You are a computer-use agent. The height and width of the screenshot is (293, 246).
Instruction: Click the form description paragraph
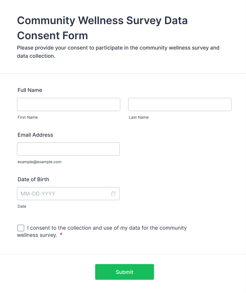click(x=118, y=52)
